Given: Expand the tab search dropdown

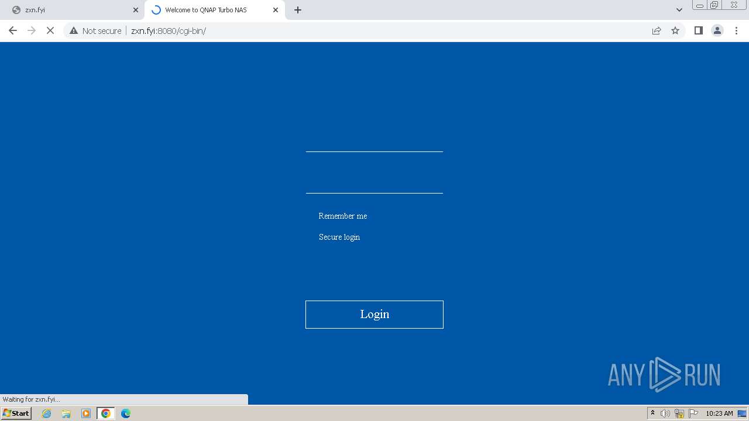Looking at the screenshot, I should point(679,10).
